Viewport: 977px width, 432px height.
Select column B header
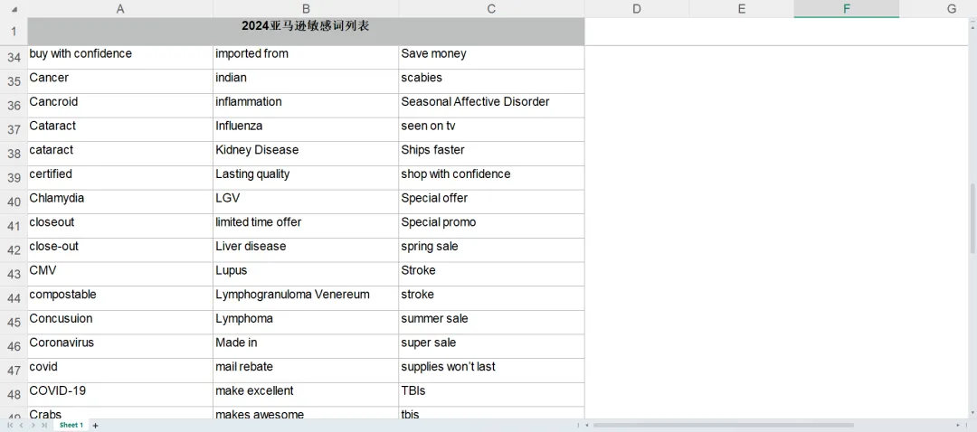[306, 9]
